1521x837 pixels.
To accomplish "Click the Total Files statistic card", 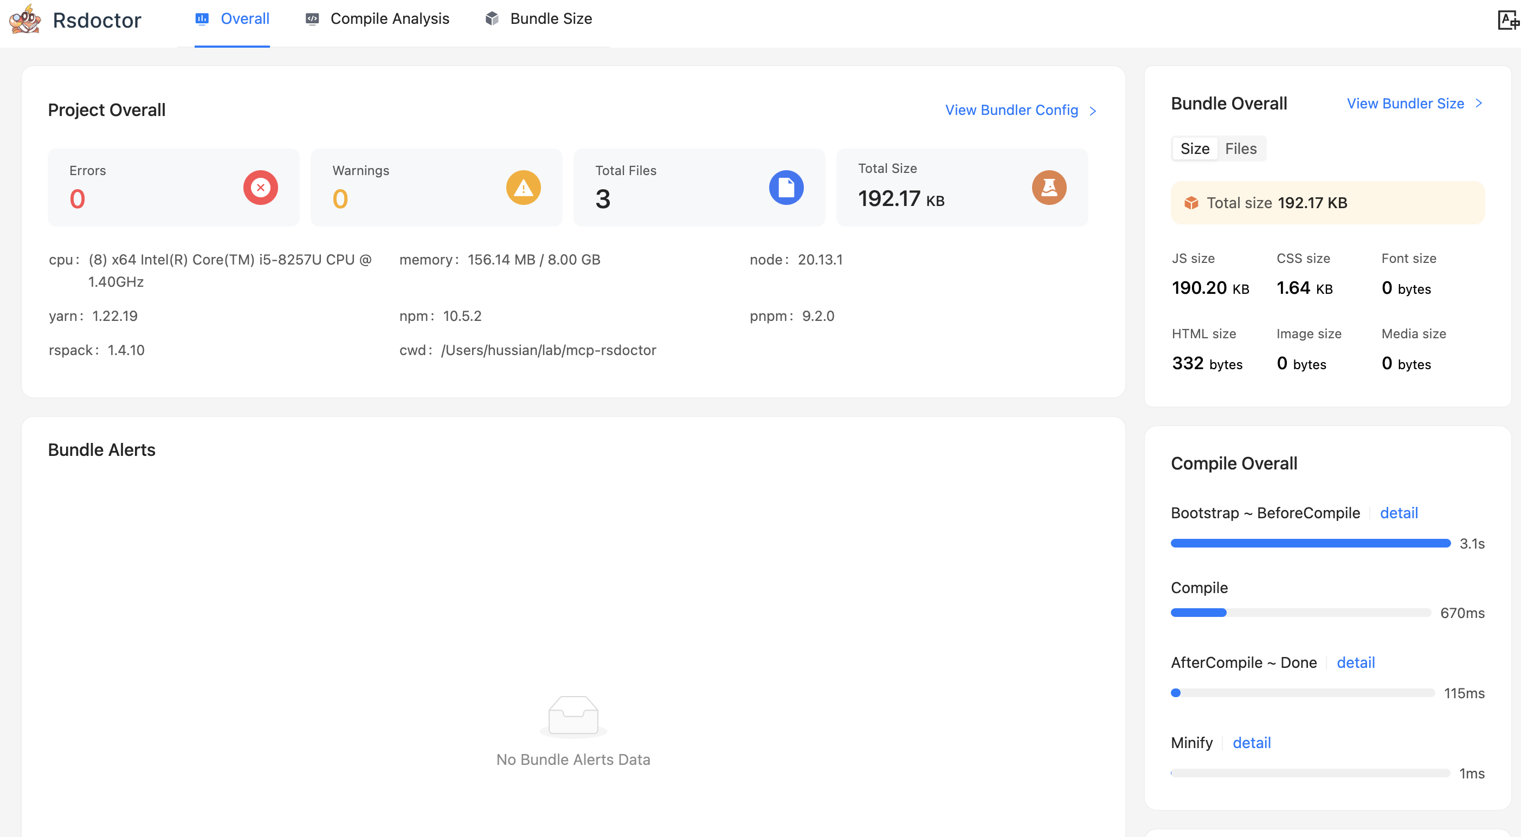I will click(699, 187).
